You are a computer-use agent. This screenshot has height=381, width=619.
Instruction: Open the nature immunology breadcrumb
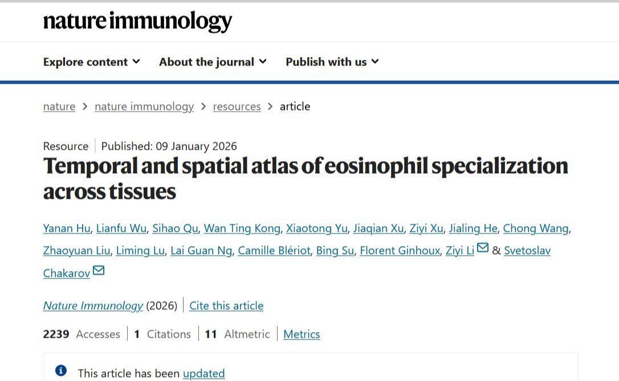(x=144, y=106)
